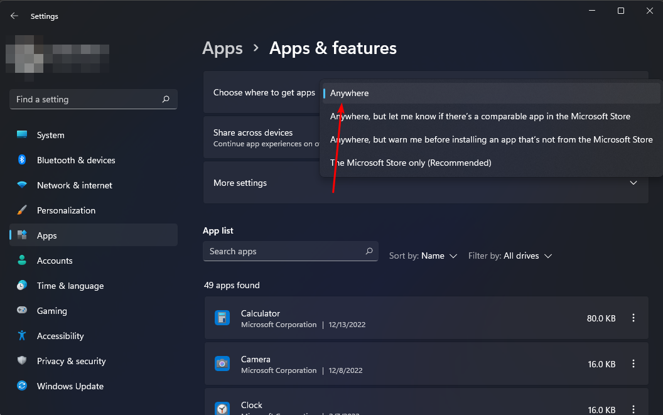Open the System settings section
The height and width of the screenshot is (415, 663).
(50, 135)
